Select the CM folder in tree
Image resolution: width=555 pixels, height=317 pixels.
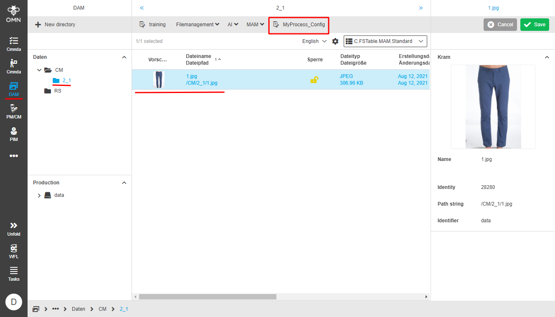(59, 70)
